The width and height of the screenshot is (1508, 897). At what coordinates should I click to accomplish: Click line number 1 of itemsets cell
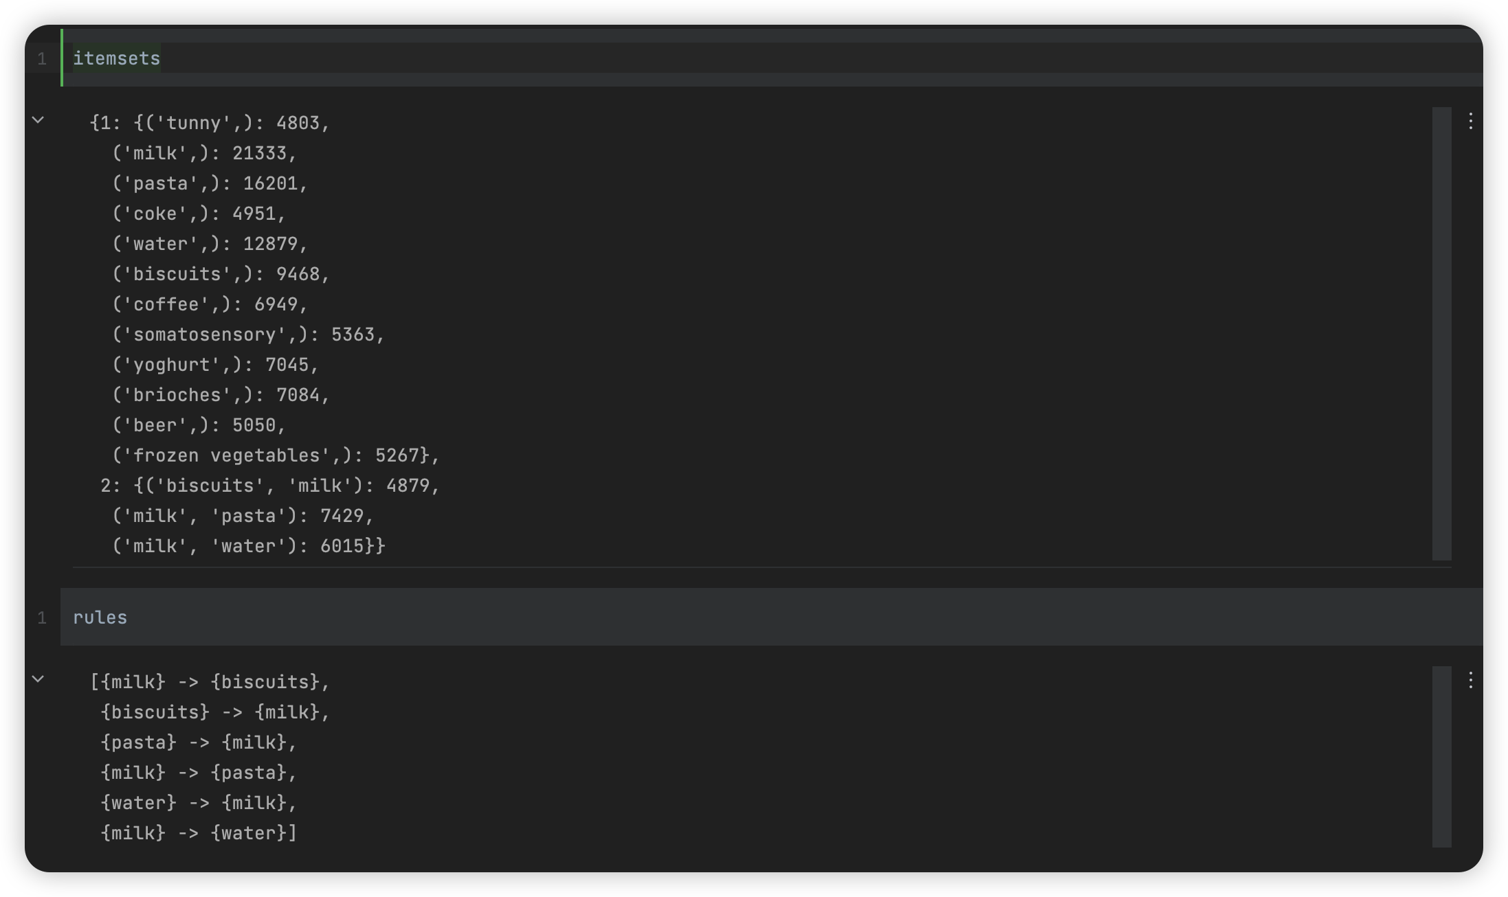tap(43, 59)
